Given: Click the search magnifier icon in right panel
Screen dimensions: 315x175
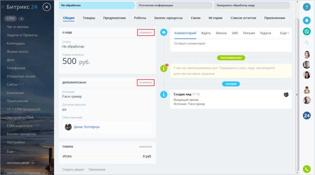Looking at the screenshot, I should coord(307,42).
